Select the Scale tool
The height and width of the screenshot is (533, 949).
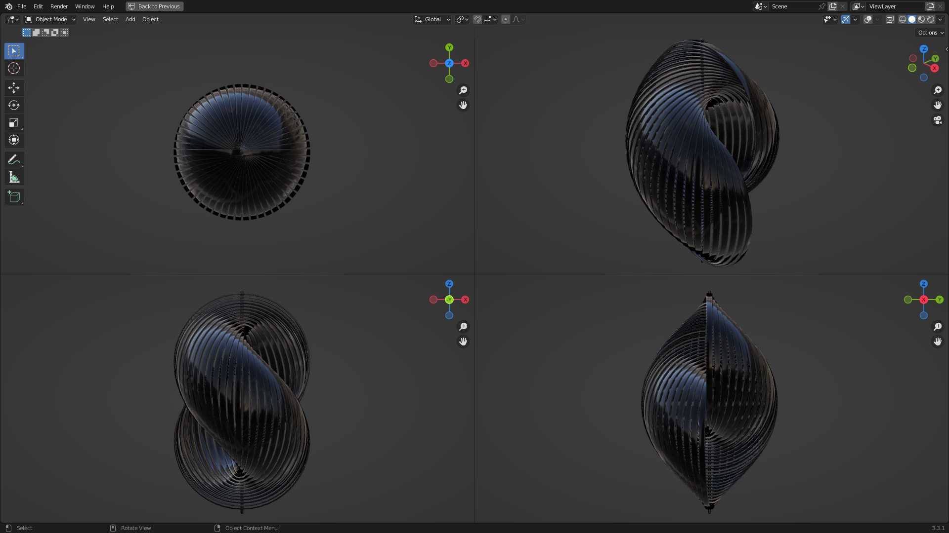point(14,122)
